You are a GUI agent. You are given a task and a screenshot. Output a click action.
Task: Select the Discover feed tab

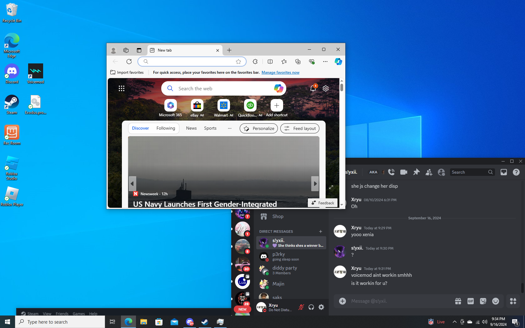click(x=141, y=128)
